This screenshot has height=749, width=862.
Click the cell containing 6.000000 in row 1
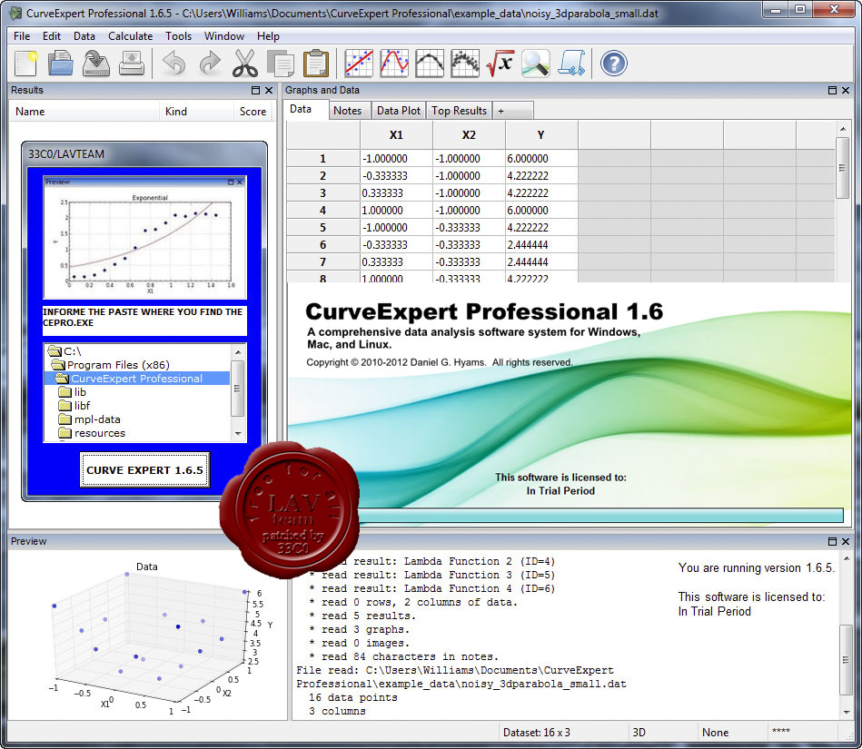click(x=541, y=159)
